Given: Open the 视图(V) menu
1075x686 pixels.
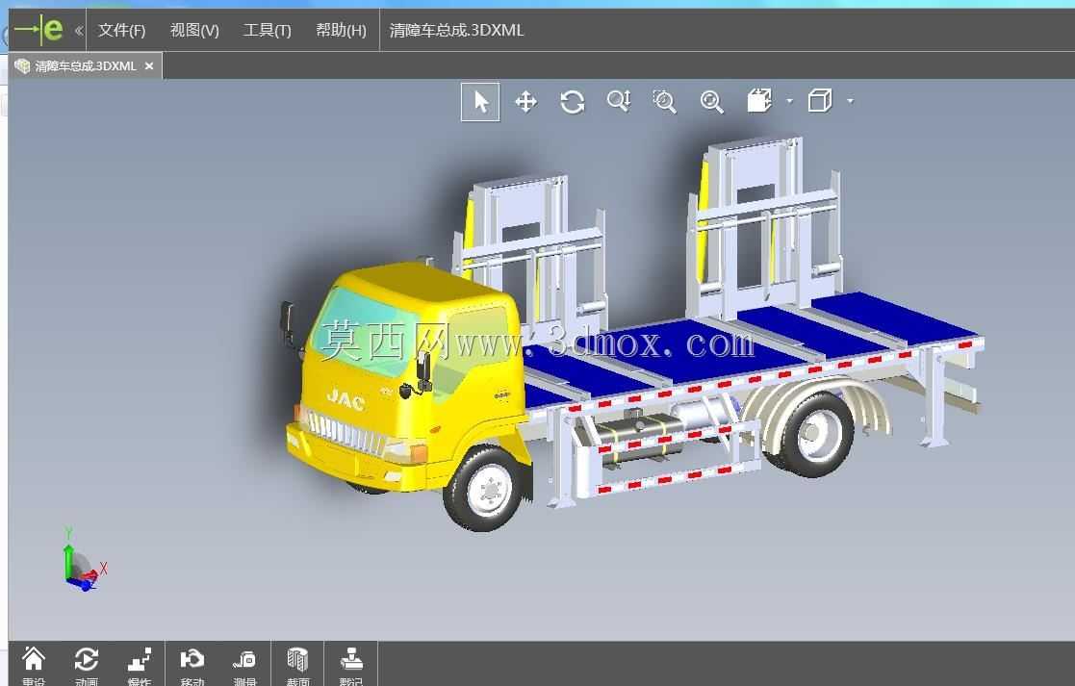Looking at the screenshot, I should (x=194, y=30).
